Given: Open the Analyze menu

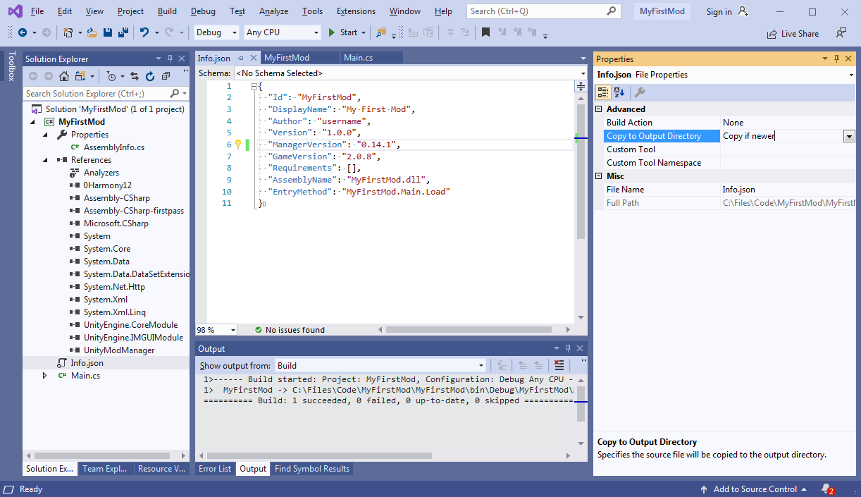Looking at the screenshot, I should (x=273, y=11).
